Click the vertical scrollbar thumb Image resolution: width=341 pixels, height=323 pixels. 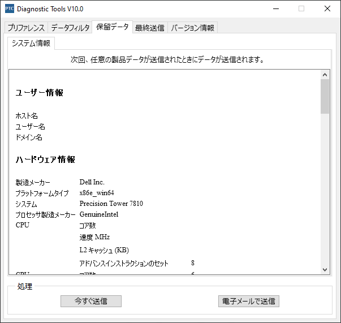point(325,96)
